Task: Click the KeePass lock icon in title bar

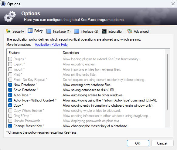Action: point(3,4)
